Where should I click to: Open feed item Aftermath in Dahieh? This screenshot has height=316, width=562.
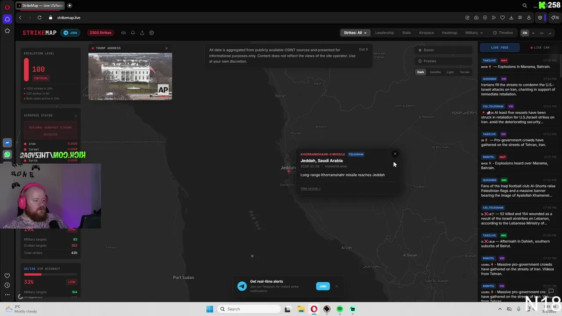coord(519,241)
